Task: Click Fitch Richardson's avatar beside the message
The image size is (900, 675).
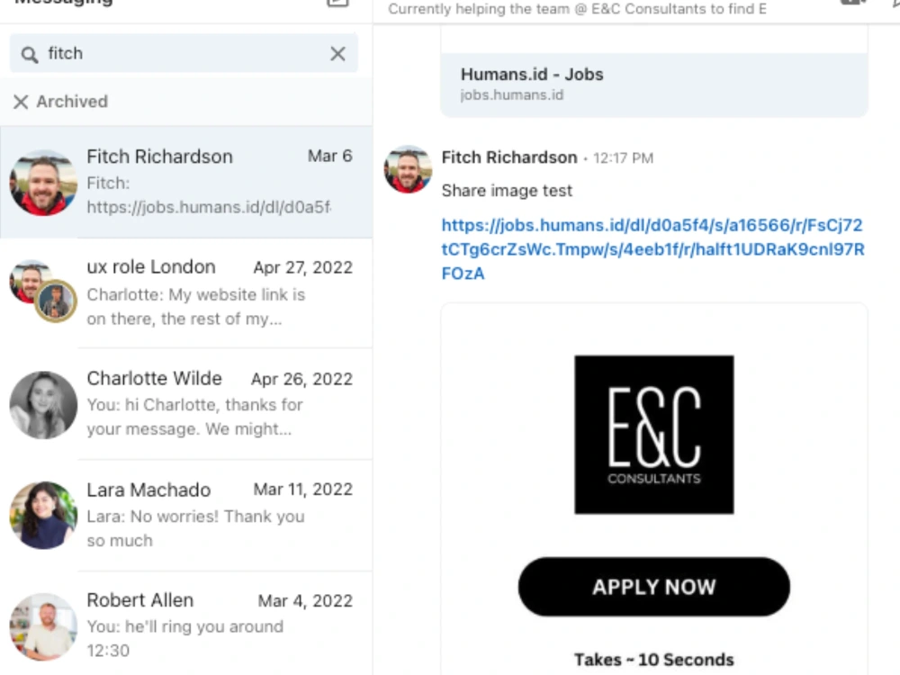Action: coord(408,169)
